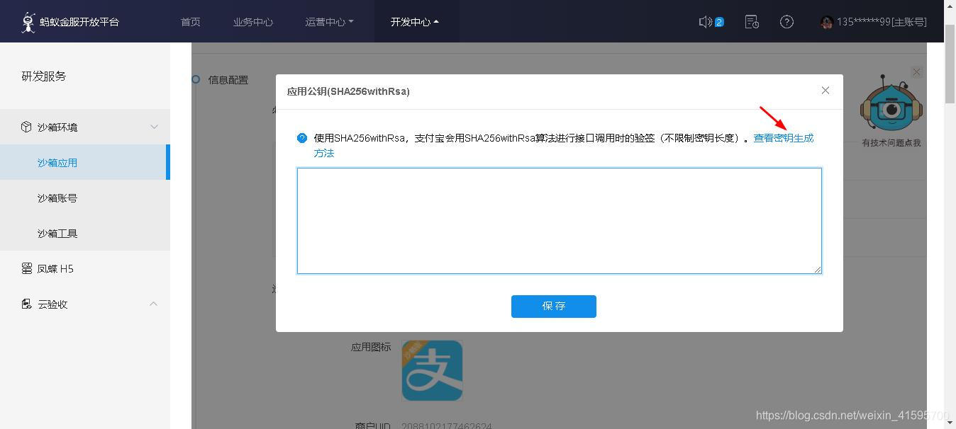
Task: Select 沙箱工具 sidebar item
Action: pos(85,233)
